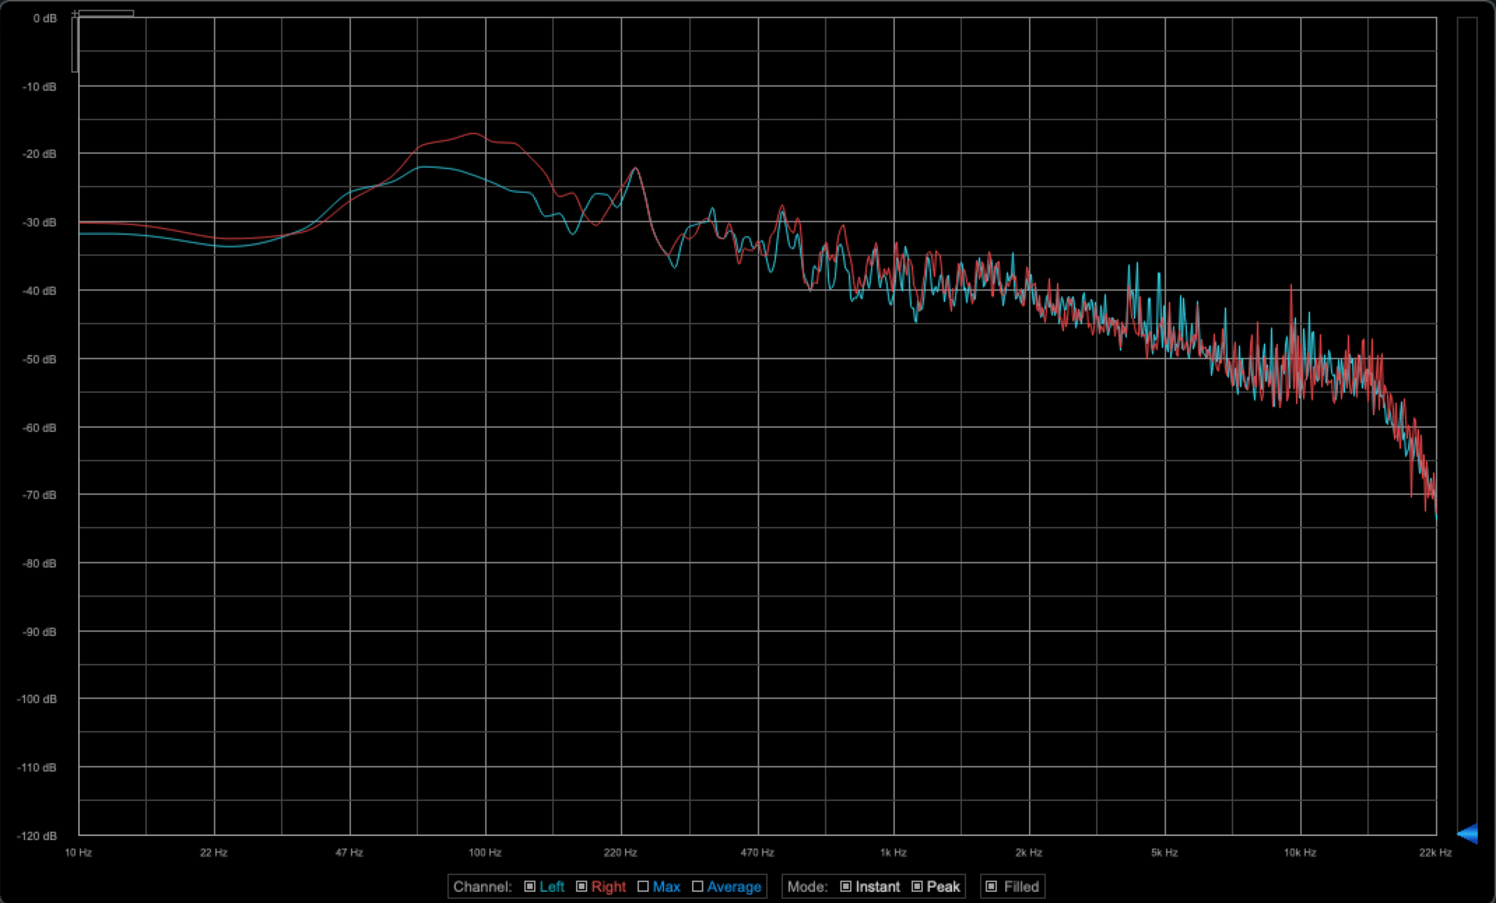Click the plus marker at graph corner
This screenshot has height=903, width=1496.
pos(75,14)
